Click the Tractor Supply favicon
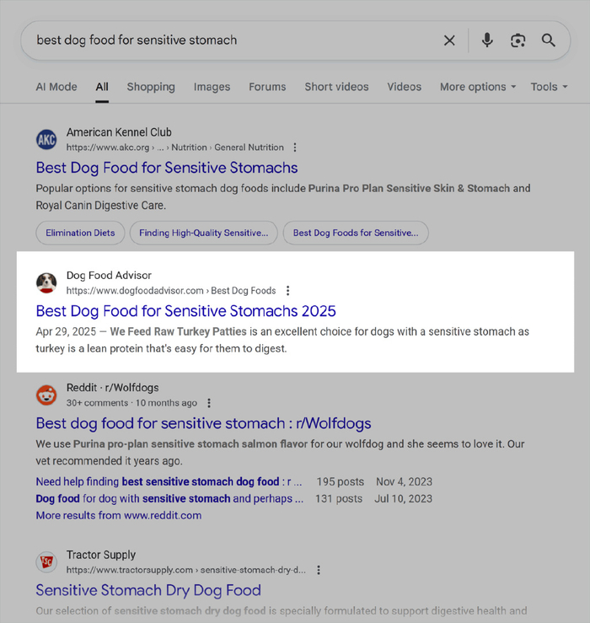The width and height of the screenshot is (590, 623). (46, 561)
